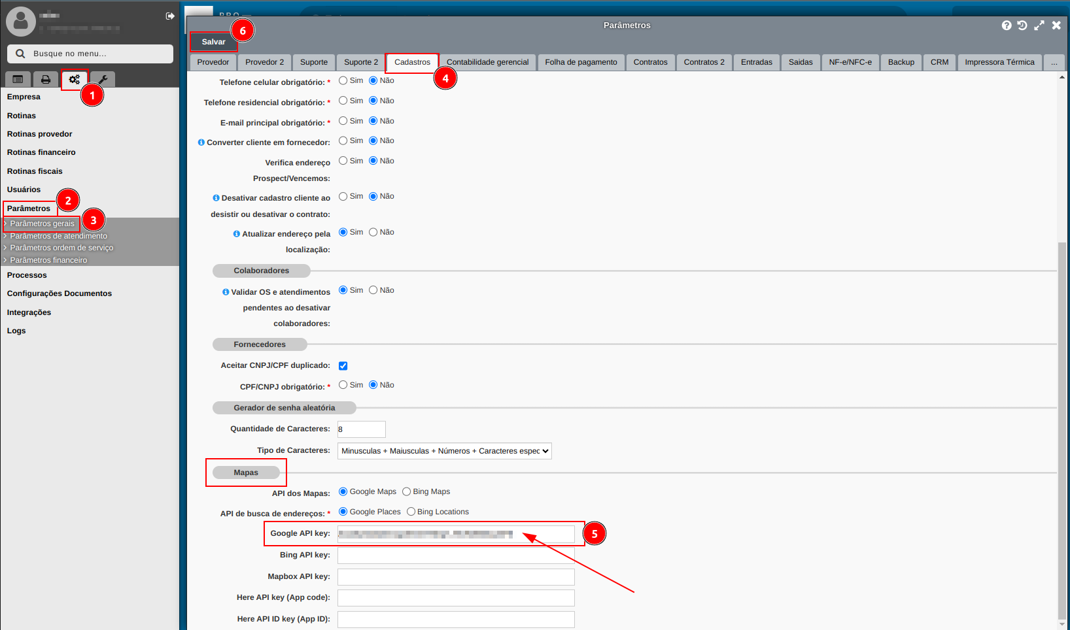Viewport: 1070px width, 630px height.
Task: Open the Folha de pagamento tab
Action: pyautogui.click(x=581, y=62)
